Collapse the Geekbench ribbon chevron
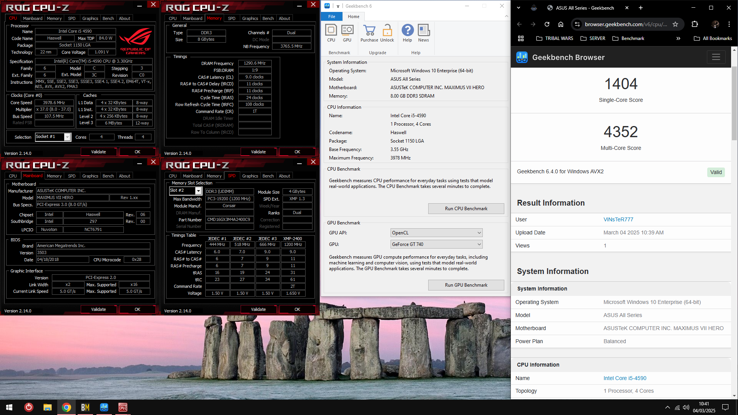 tap(506, 16)
